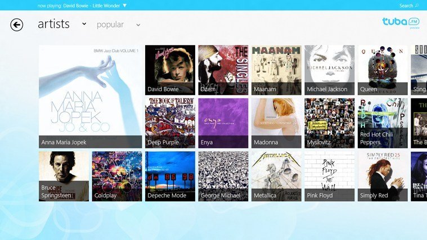Open the Metallica artist tile

[276, 176]
